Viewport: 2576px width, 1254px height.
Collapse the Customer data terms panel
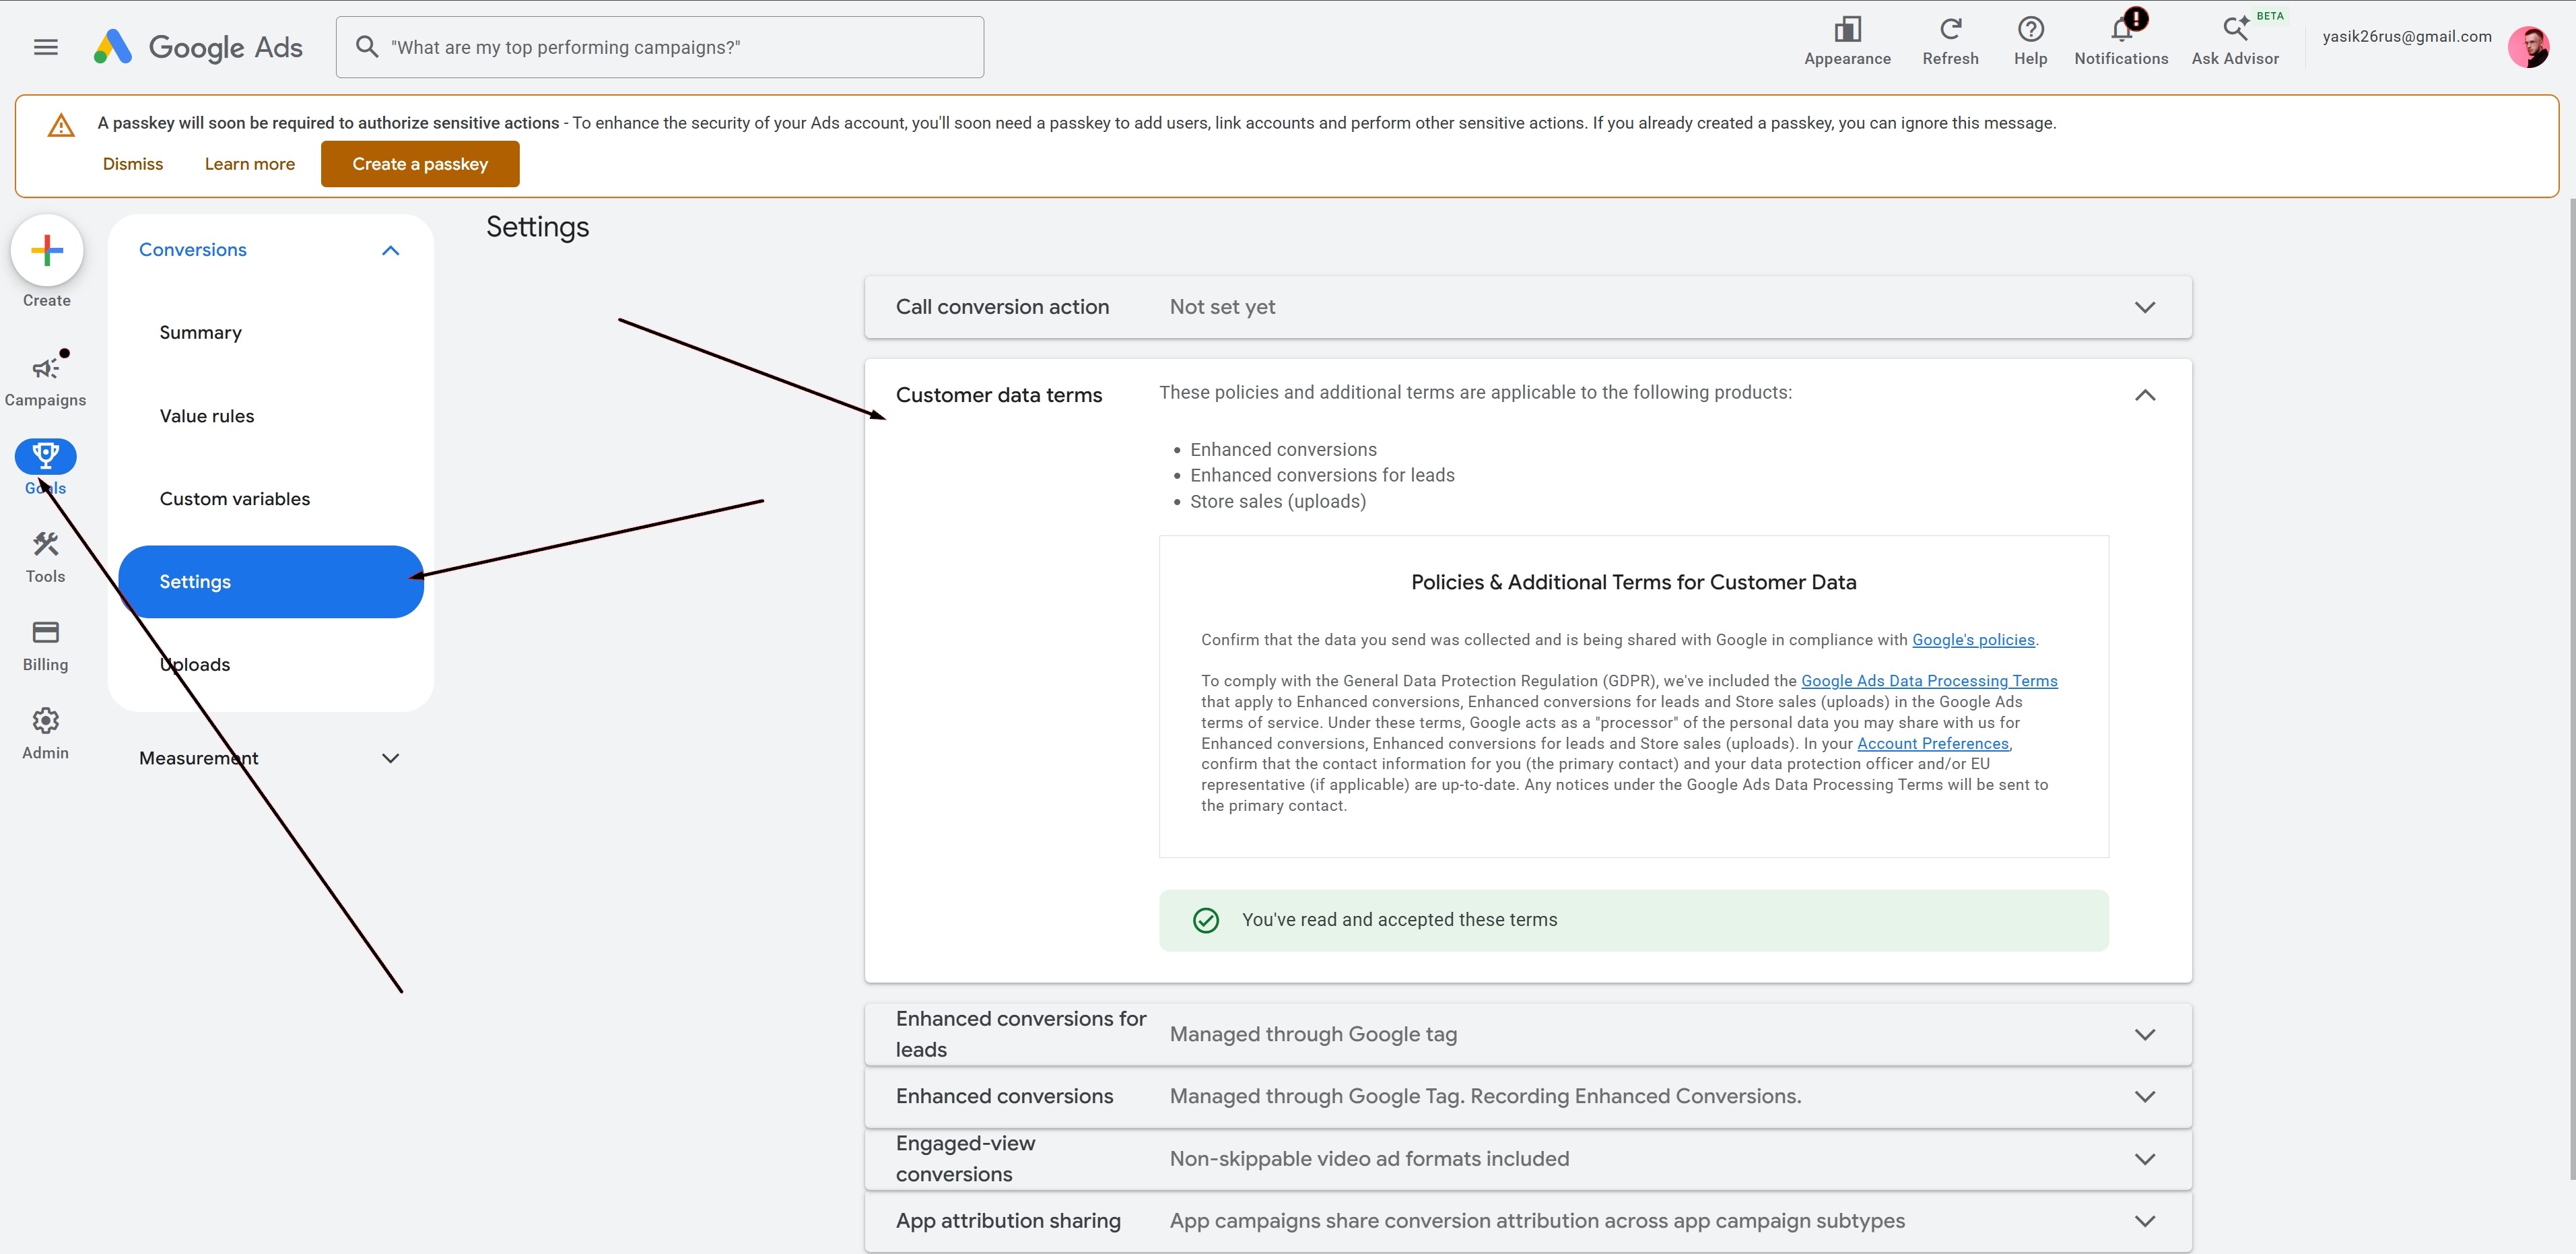point(2145,395)
